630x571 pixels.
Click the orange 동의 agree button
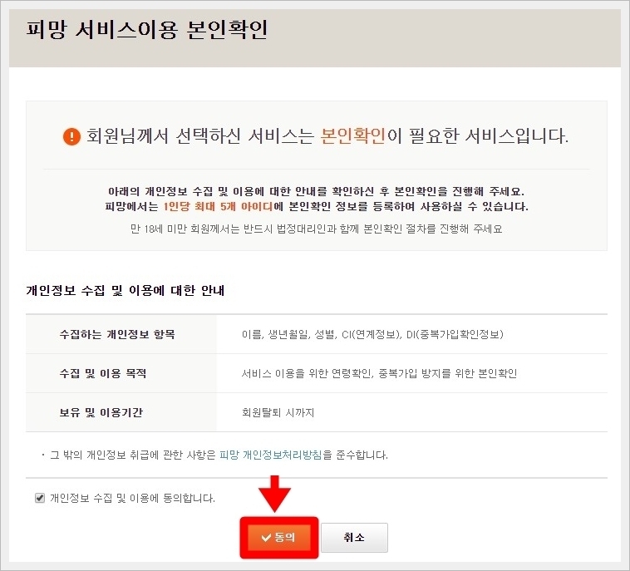[279, 537]
